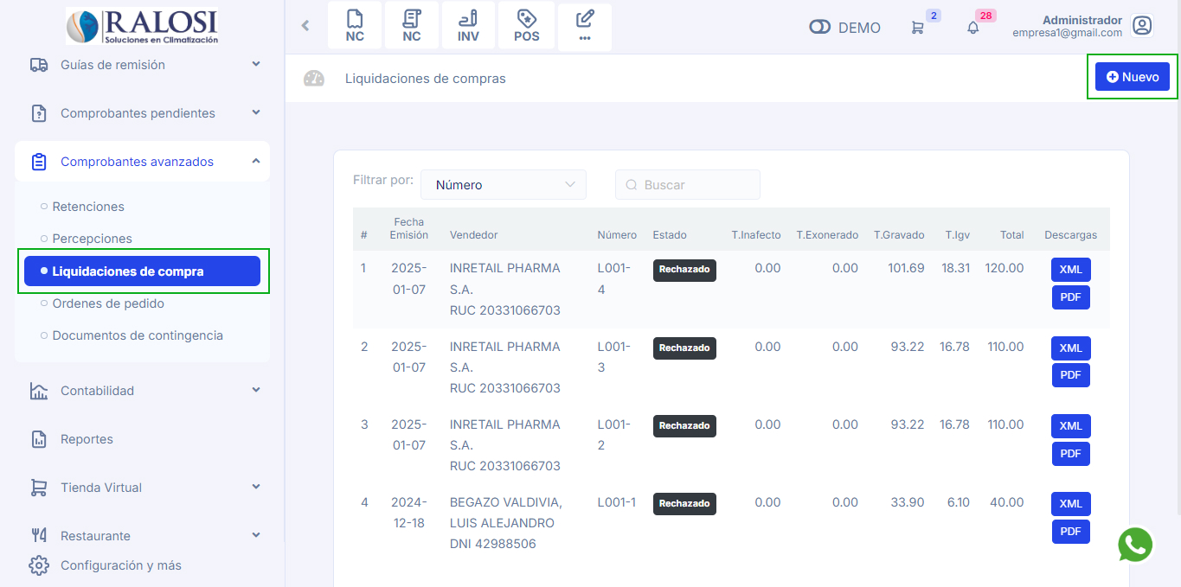Click the Contabilidad chart icon
Viewport: 1181px width, 587px height.
pos(39,391)
